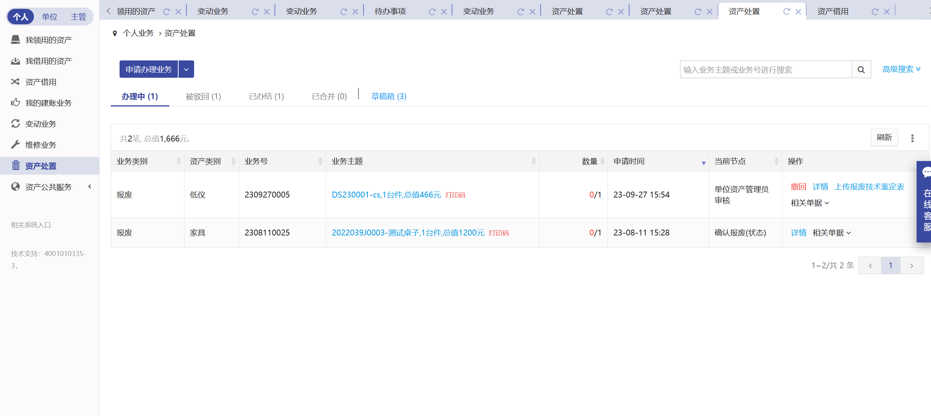931x416 pixels.
Task: Open the three-dot table options menu
Action: tap(912, 138)
